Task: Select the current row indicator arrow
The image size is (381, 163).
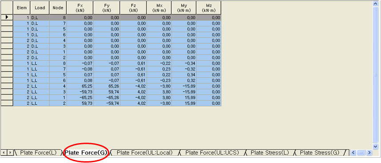Action: tap(7, 17)
